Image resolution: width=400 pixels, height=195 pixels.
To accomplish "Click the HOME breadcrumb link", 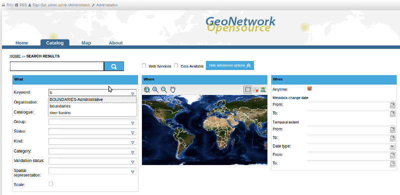I will [x=15, y=56].
